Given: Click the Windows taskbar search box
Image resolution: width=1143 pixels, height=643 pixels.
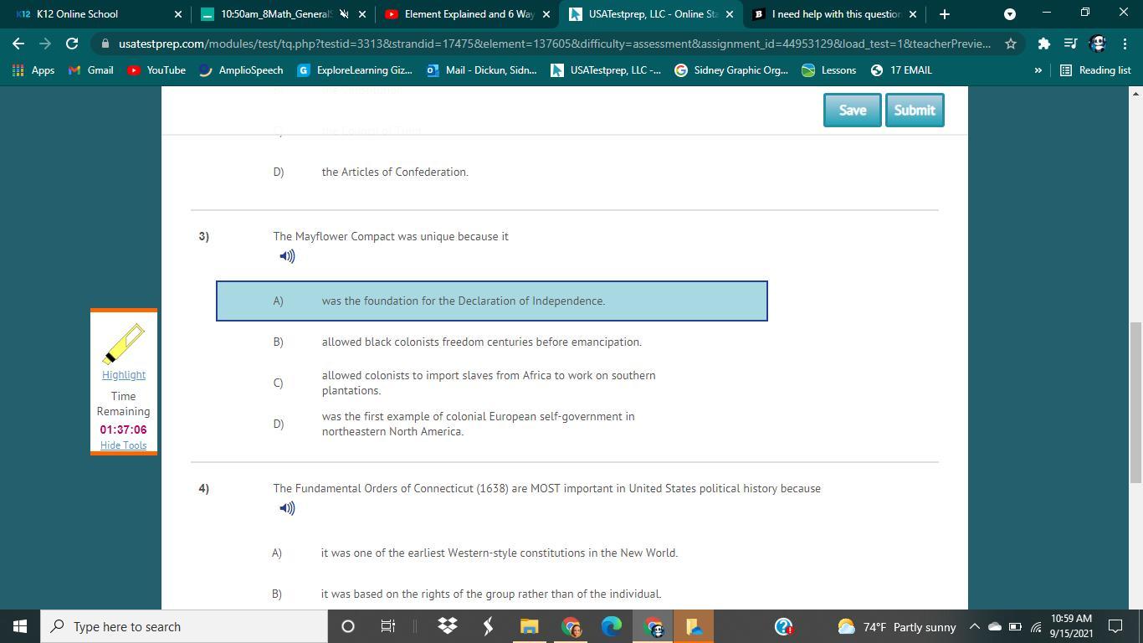Looking at the screenshot, I should point(184,626).
